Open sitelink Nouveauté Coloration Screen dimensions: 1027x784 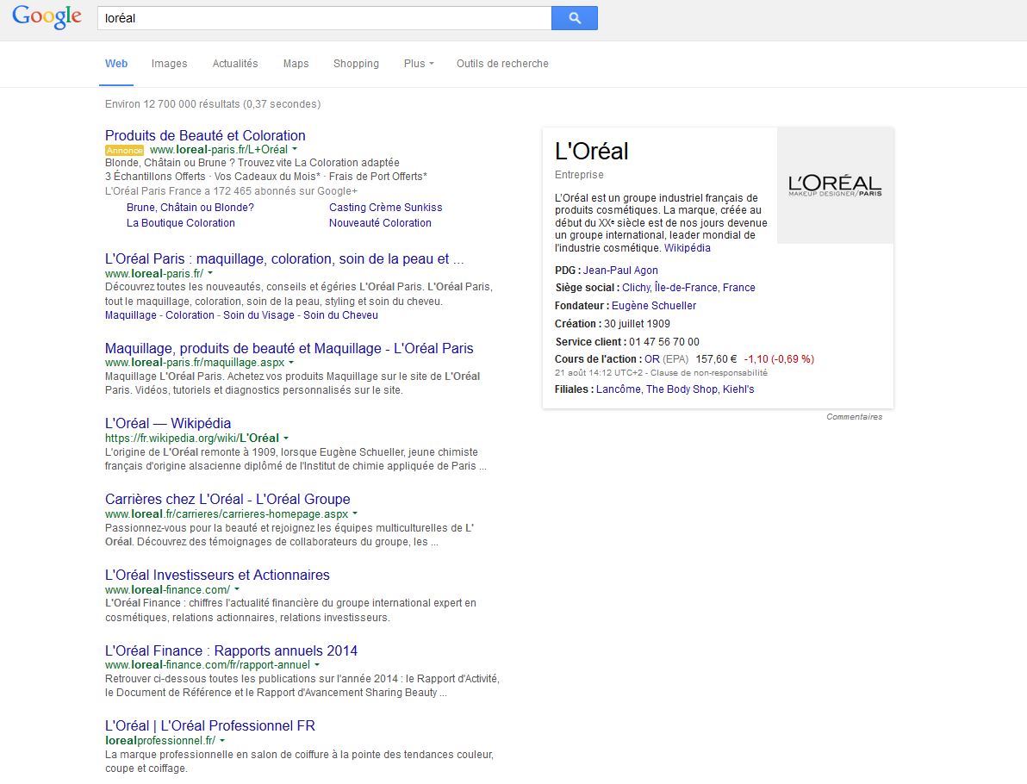[380, 222]
